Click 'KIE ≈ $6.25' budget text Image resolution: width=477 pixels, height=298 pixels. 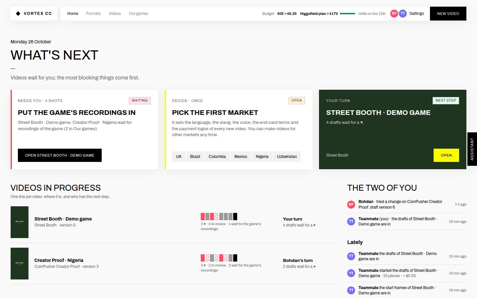[x=287, y=14]
